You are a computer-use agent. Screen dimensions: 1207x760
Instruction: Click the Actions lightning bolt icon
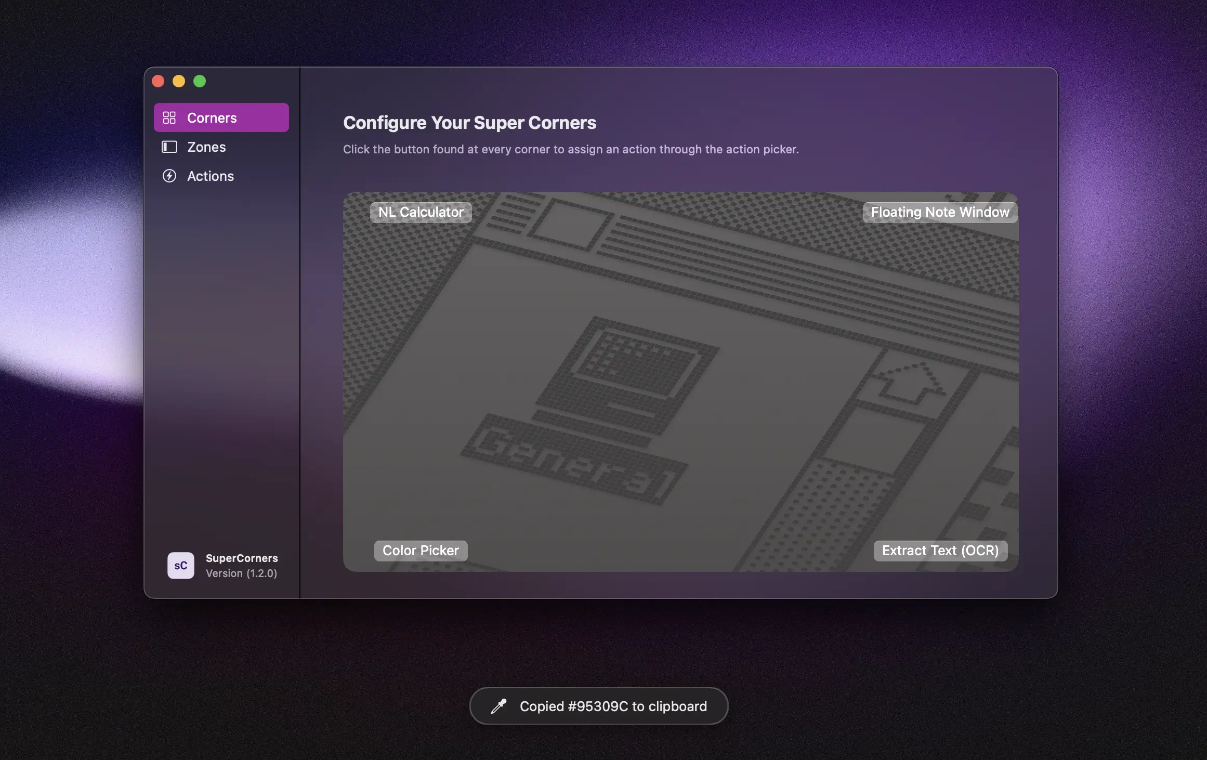169,176
